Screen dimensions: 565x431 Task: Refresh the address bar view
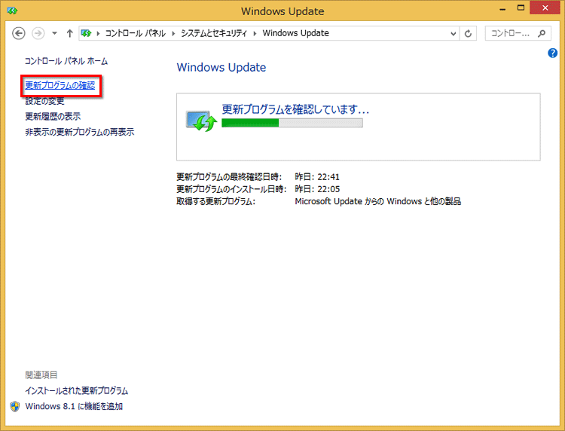pos(469,33)
